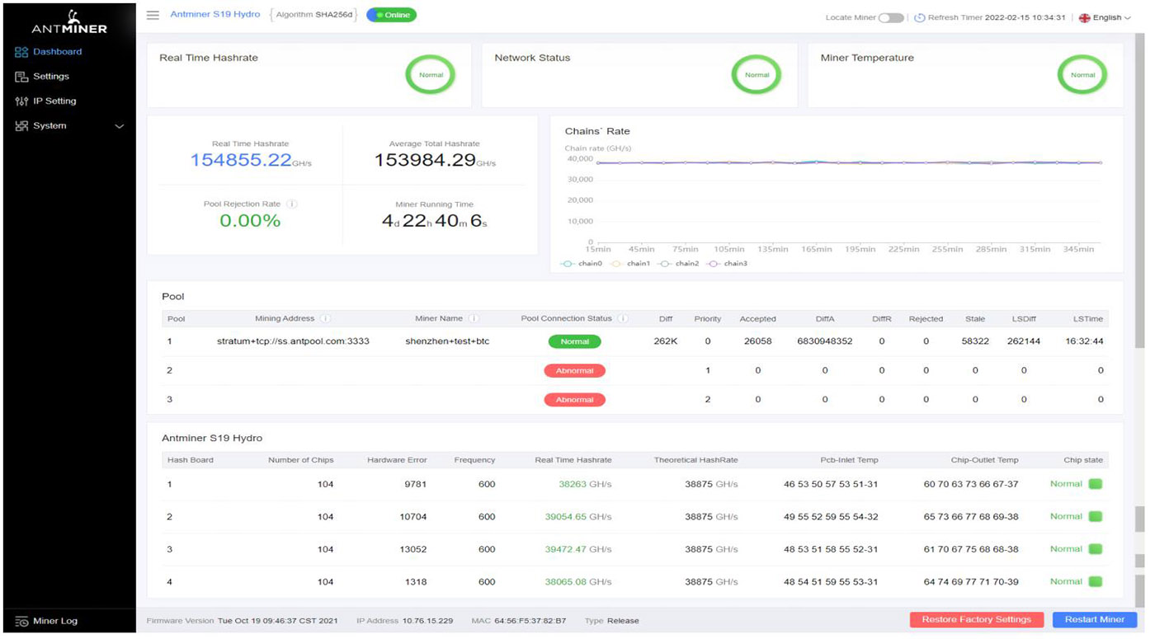This screenshot has height=639, width=1155.
Task: Toggle chip state switch for hash board 1
Action: (1096, 484)
